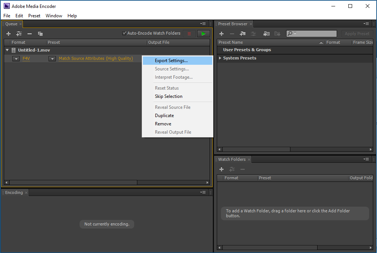Click the Preset Browser scroll right arrow
This screenshot has width=377, height=253.
coord(371,149)
